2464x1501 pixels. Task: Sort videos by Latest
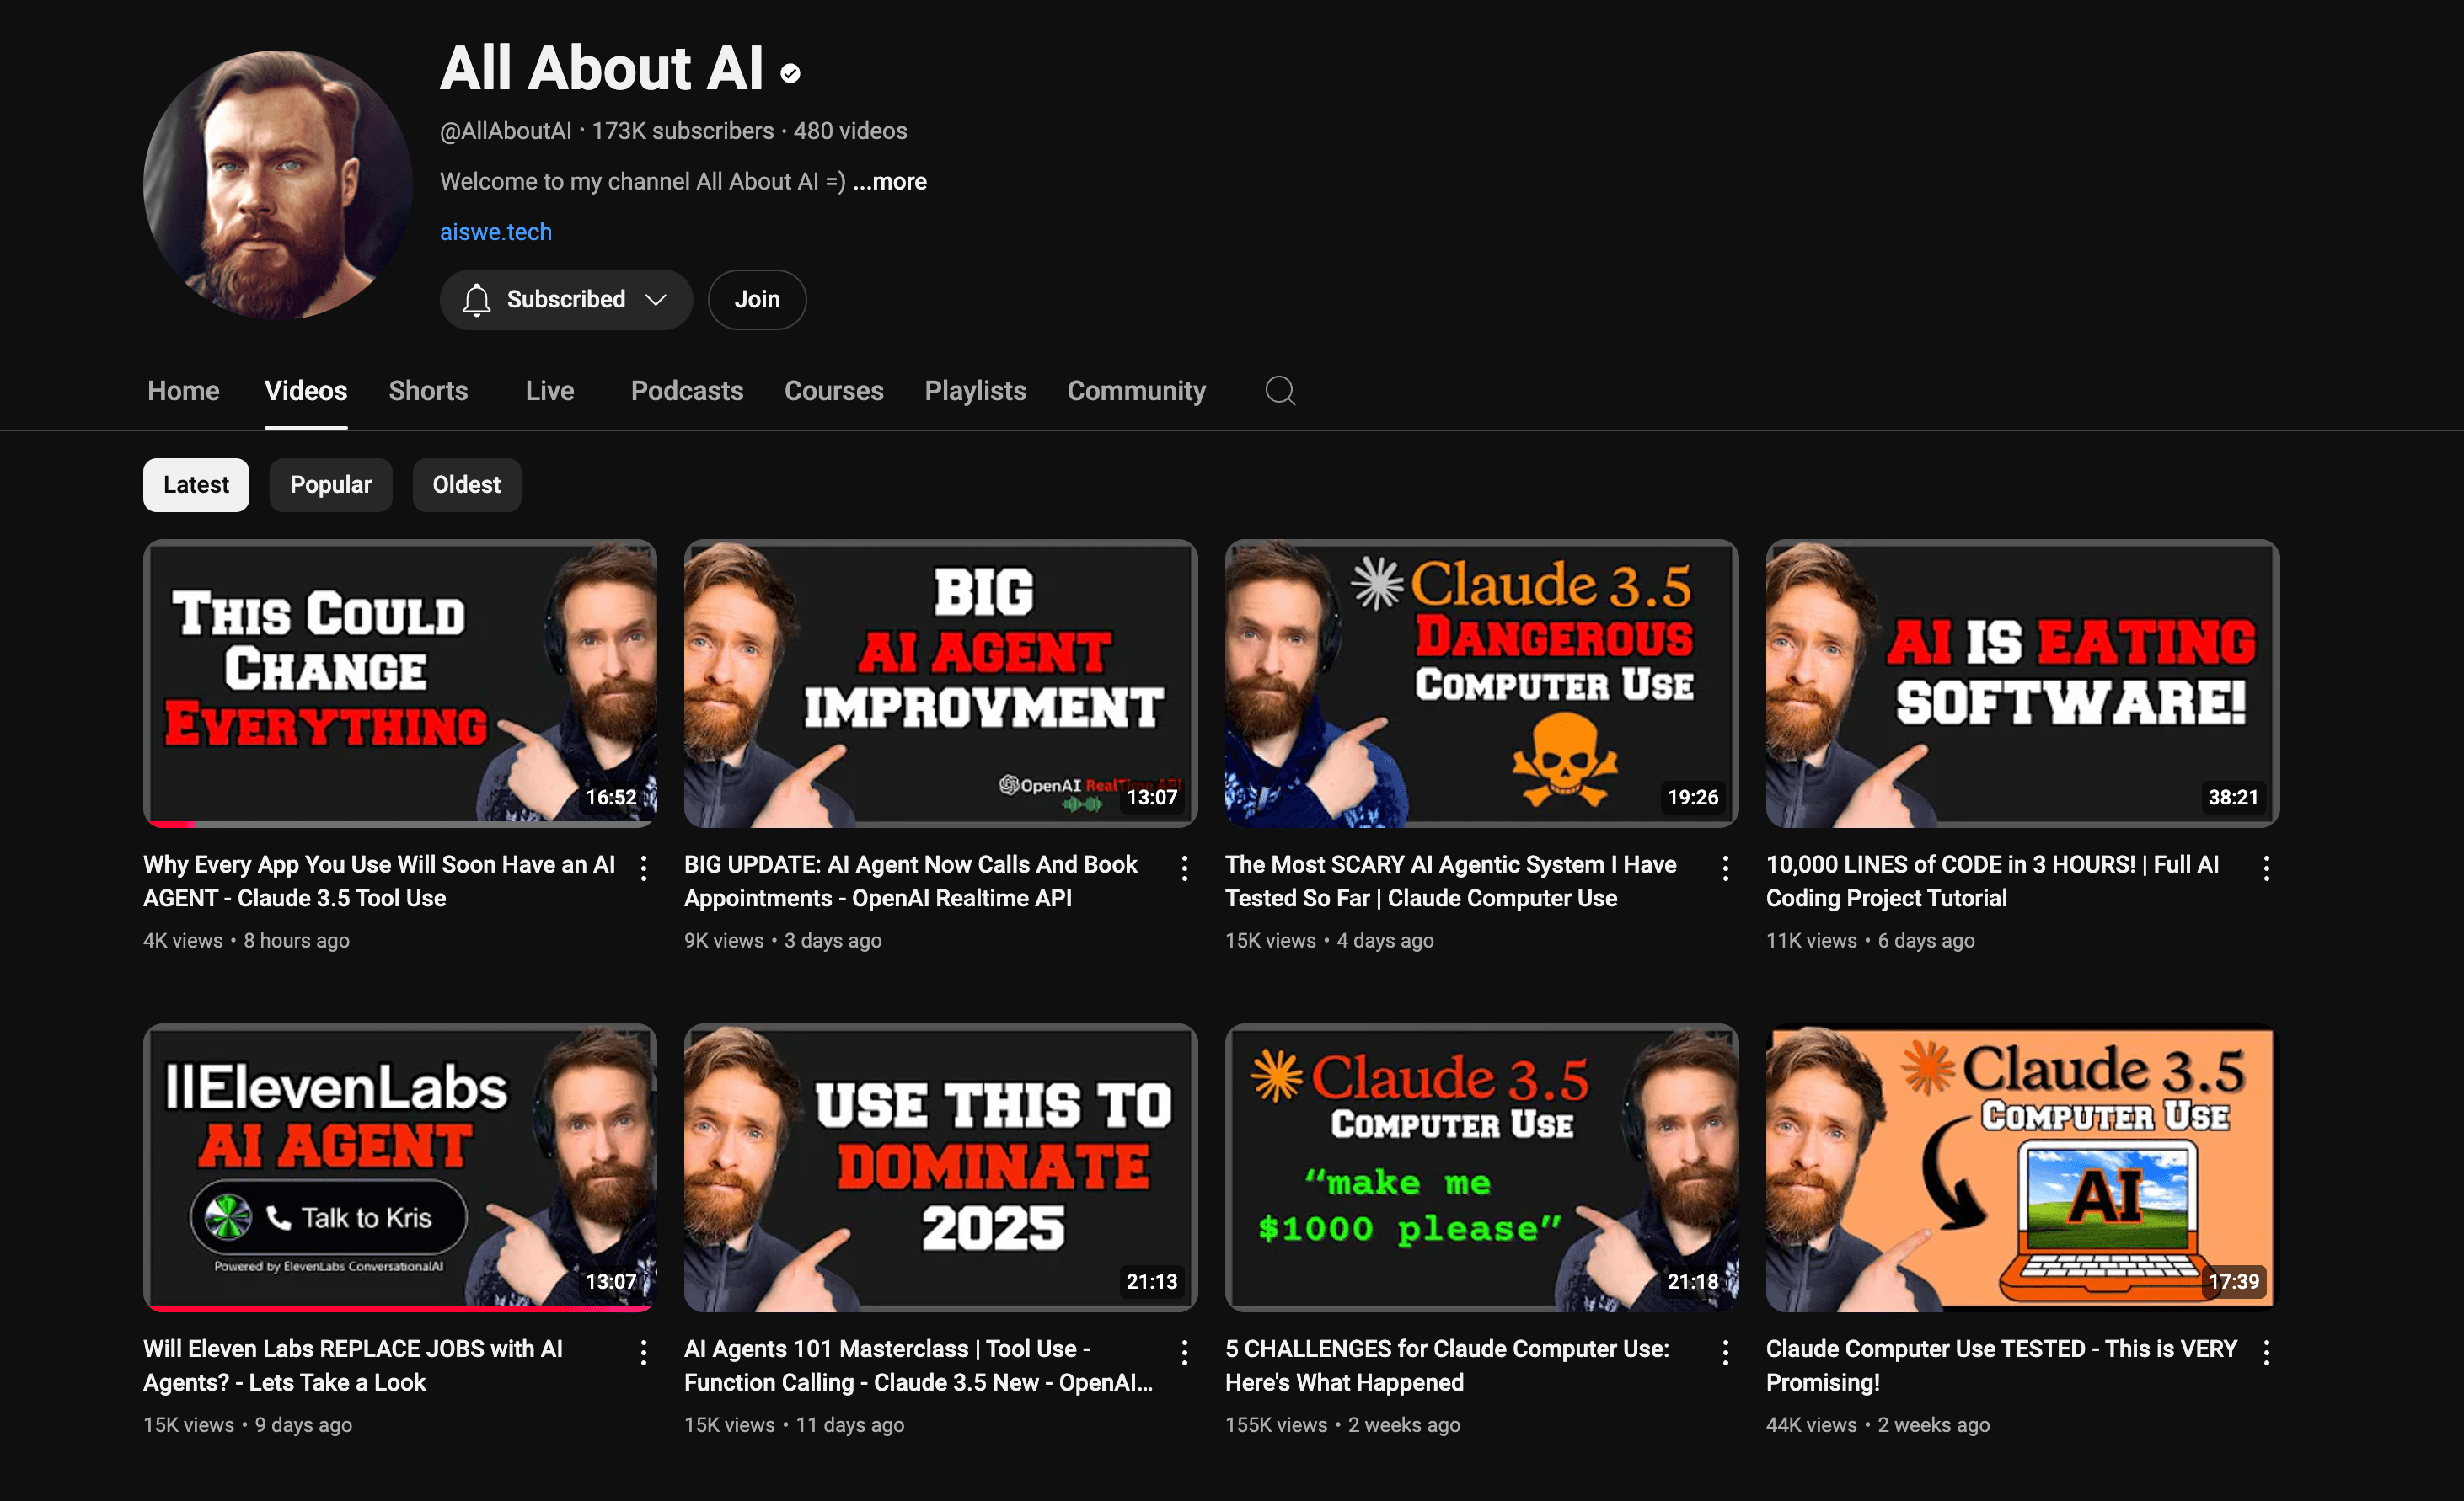[196, 484]
